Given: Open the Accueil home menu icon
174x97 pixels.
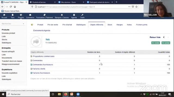Looking at the screenshot, I should click(4, 15).
